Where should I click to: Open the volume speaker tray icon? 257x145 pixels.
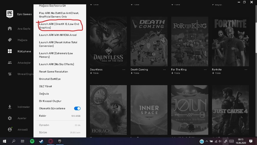pos(220,141)
